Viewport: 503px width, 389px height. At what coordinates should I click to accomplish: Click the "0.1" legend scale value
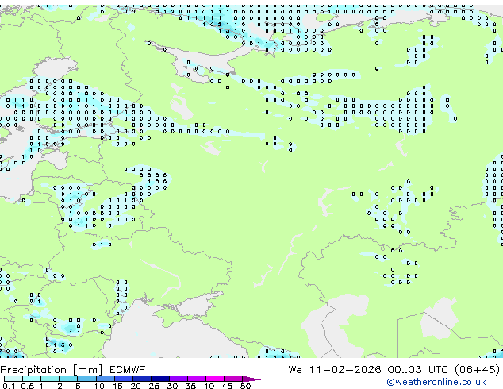pos(9,386)
